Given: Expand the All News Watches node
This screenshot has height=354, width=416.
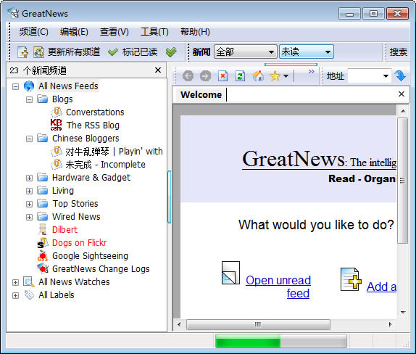Looking at the screenshot, I should click(x=16, y=282).
